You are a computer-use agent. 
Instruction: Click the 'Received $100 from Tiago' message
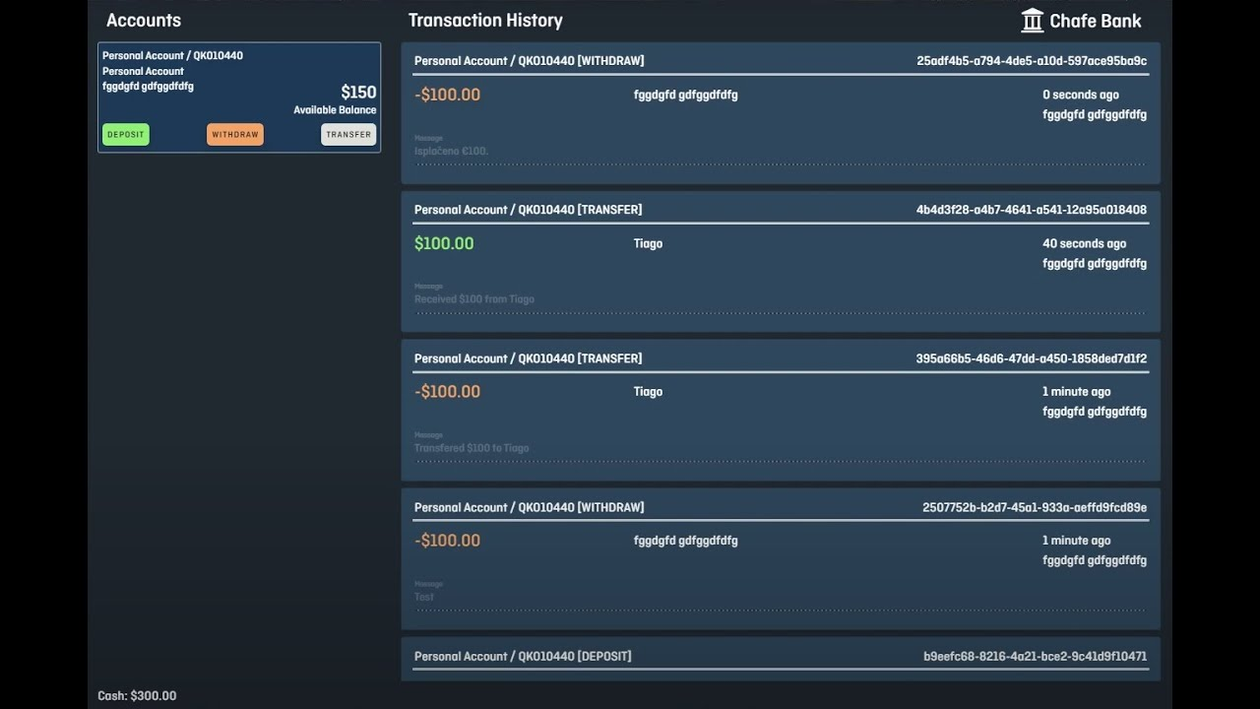474,299
